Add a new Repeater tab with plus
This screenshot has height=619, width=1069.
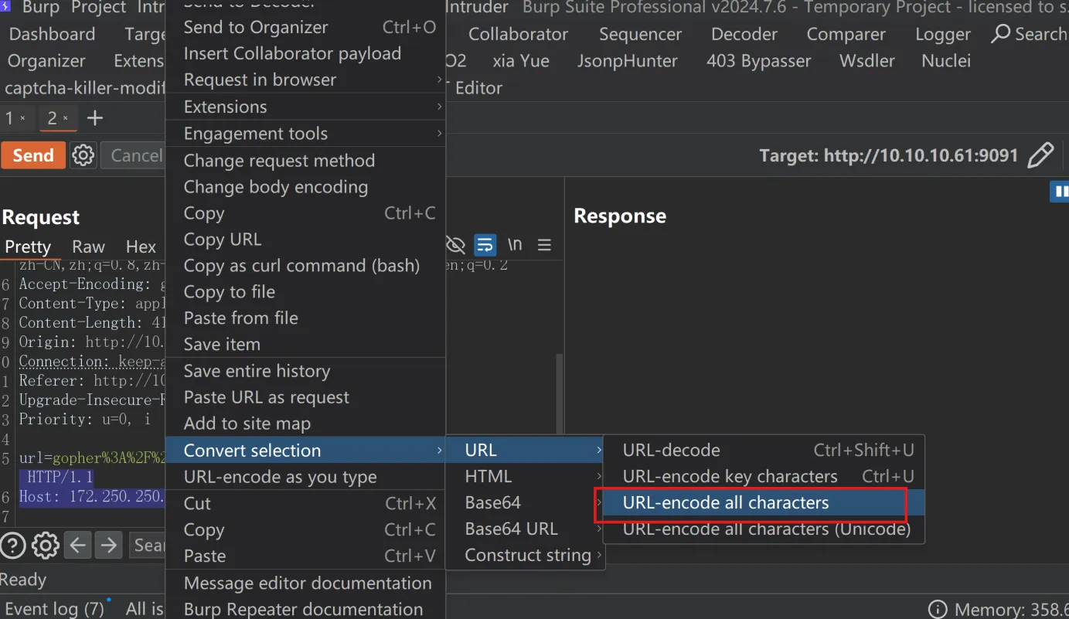(94, 118)
